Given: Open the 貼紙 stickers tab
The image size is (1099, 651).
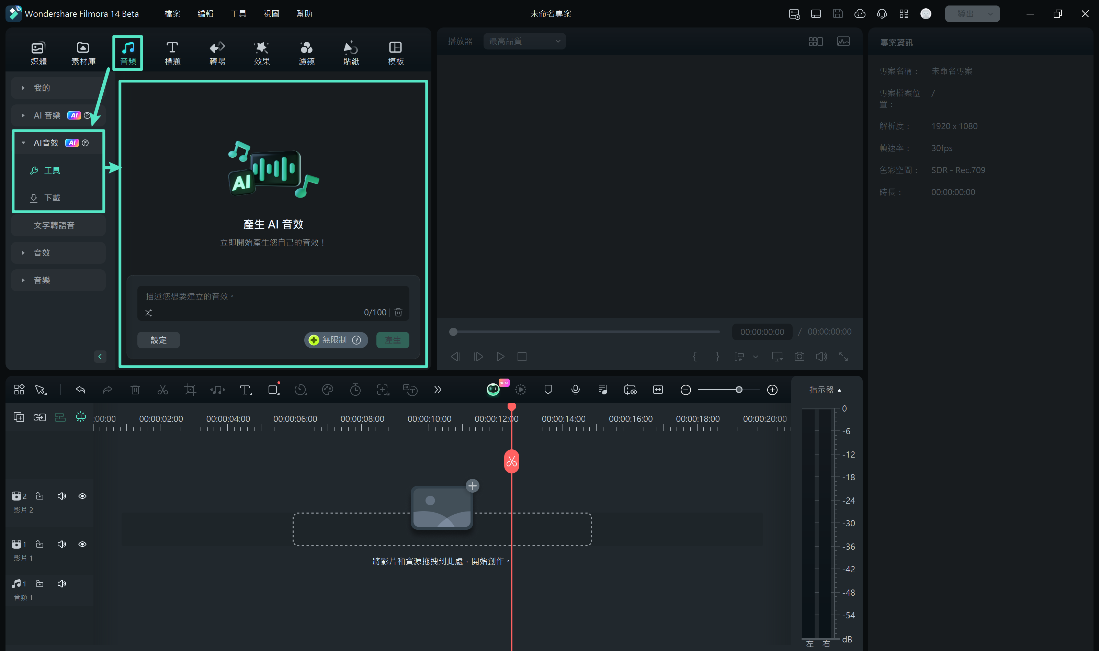Looking at the screenshot, I should pyautogui.click(x=351, y=53).
